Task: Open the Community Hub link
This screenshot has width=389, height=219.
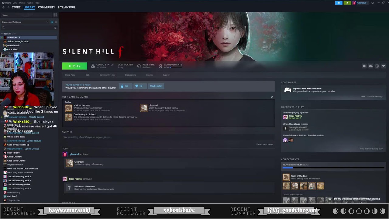Action: click(107, 75)
